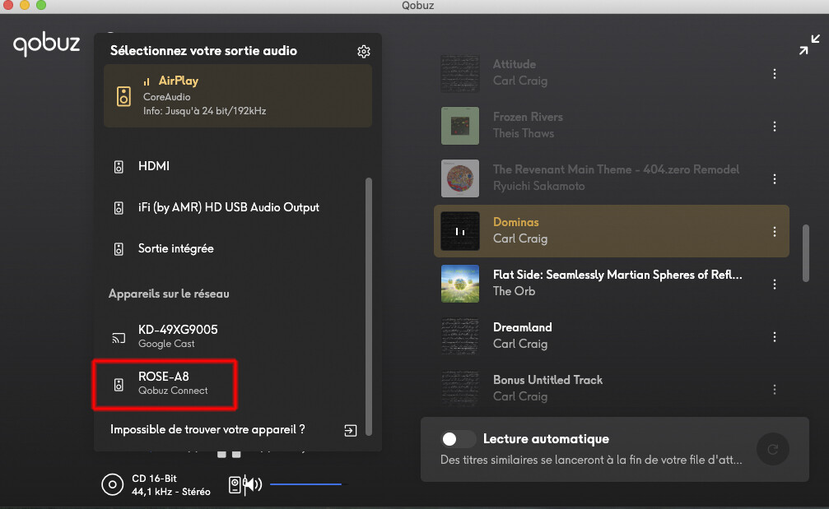Click 'Sélectionnez votre sortie audio' heading
This screenshot has width=829, height=509.
203,51
